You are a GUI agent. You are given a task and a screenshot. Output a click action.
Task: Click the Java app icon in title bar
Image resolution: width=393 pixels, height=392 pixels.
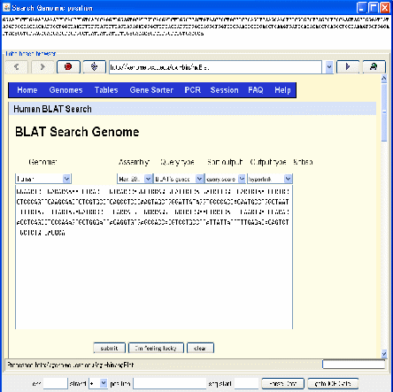click(x=6, y=7)
